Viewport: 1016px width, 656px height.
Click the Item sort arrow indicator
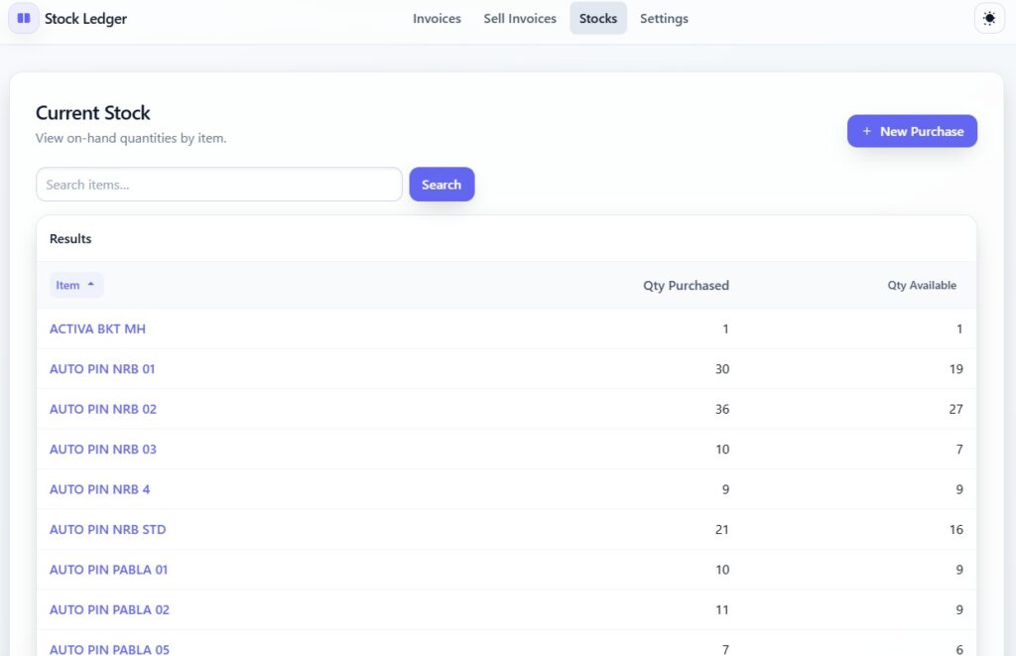(x=91, y=285)
